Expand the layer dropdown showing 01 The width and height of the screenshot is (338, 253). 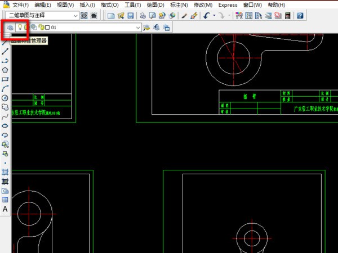138,27
